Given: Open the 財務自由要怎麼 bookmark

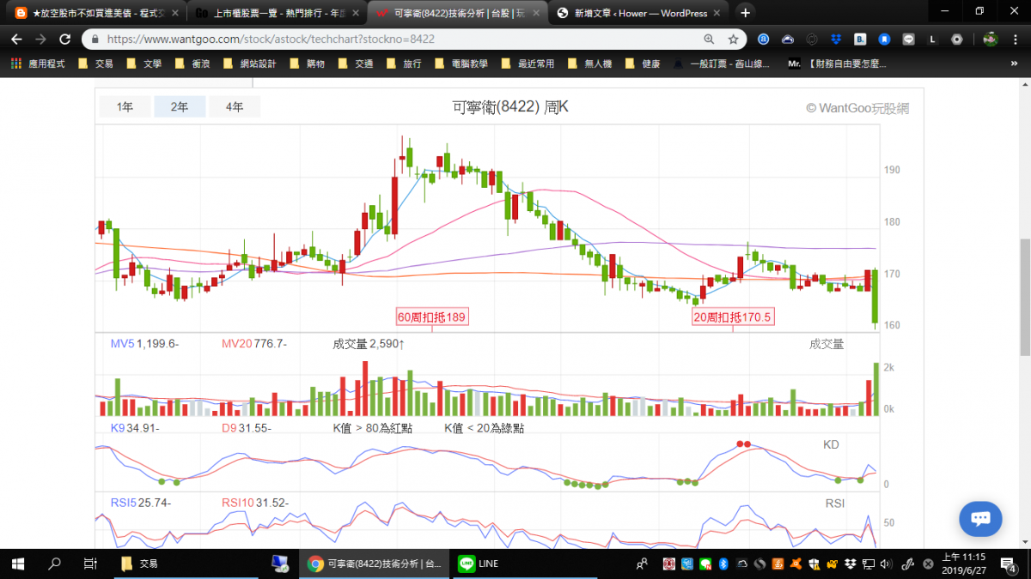Looking at the screenshot, I should [x=837, y=63].
